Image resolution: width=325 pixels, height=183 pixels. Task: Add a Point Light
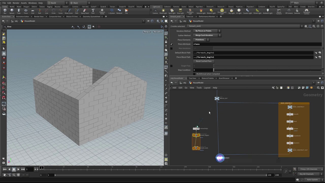[x=163, y=11]
